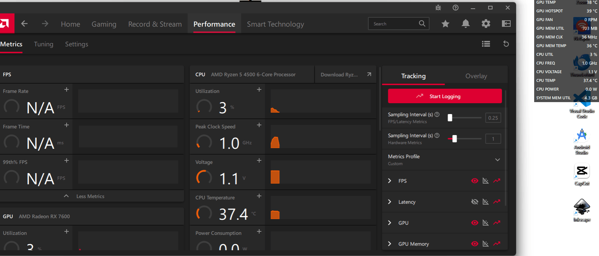Click the AMD logo icon
The image size is (599, 256).
click(5, 24)
